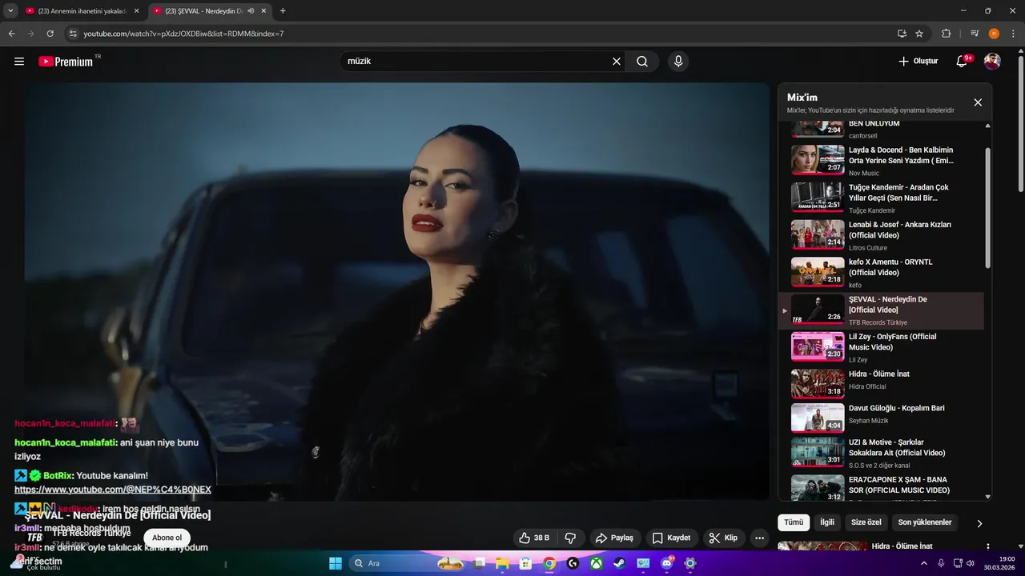Click the playlist panel scrollbar
The image size is (1025, 576).
pyautogui.click(x=987, y=208)
